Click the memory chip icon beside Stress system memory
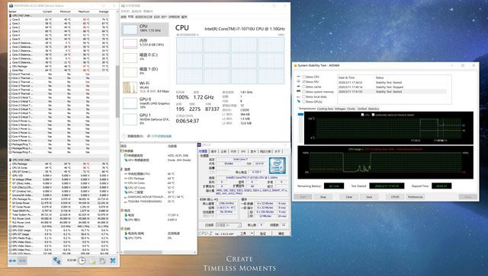488x276 pixels. pyautogui.click(x=299, y=91)
